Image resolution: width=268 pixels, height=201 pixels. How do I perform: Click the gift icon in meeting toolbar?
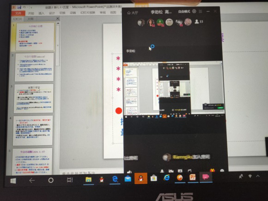point(213,170)
